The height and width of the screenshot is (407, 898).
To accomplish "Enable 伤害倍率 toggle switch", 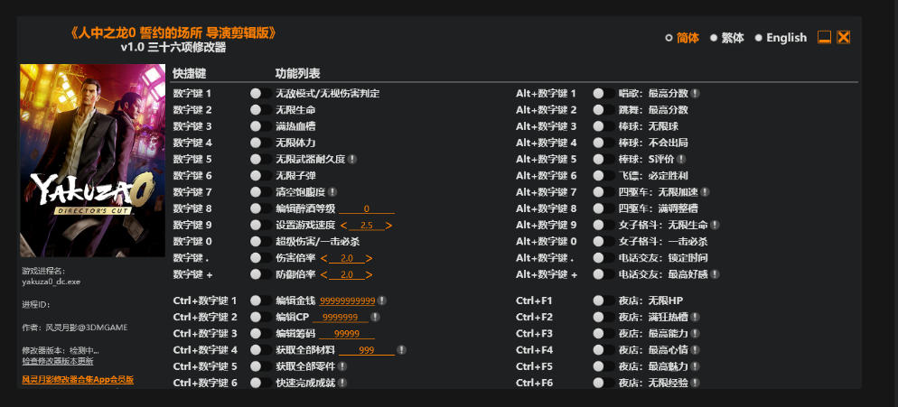I will tap(260, 258).
